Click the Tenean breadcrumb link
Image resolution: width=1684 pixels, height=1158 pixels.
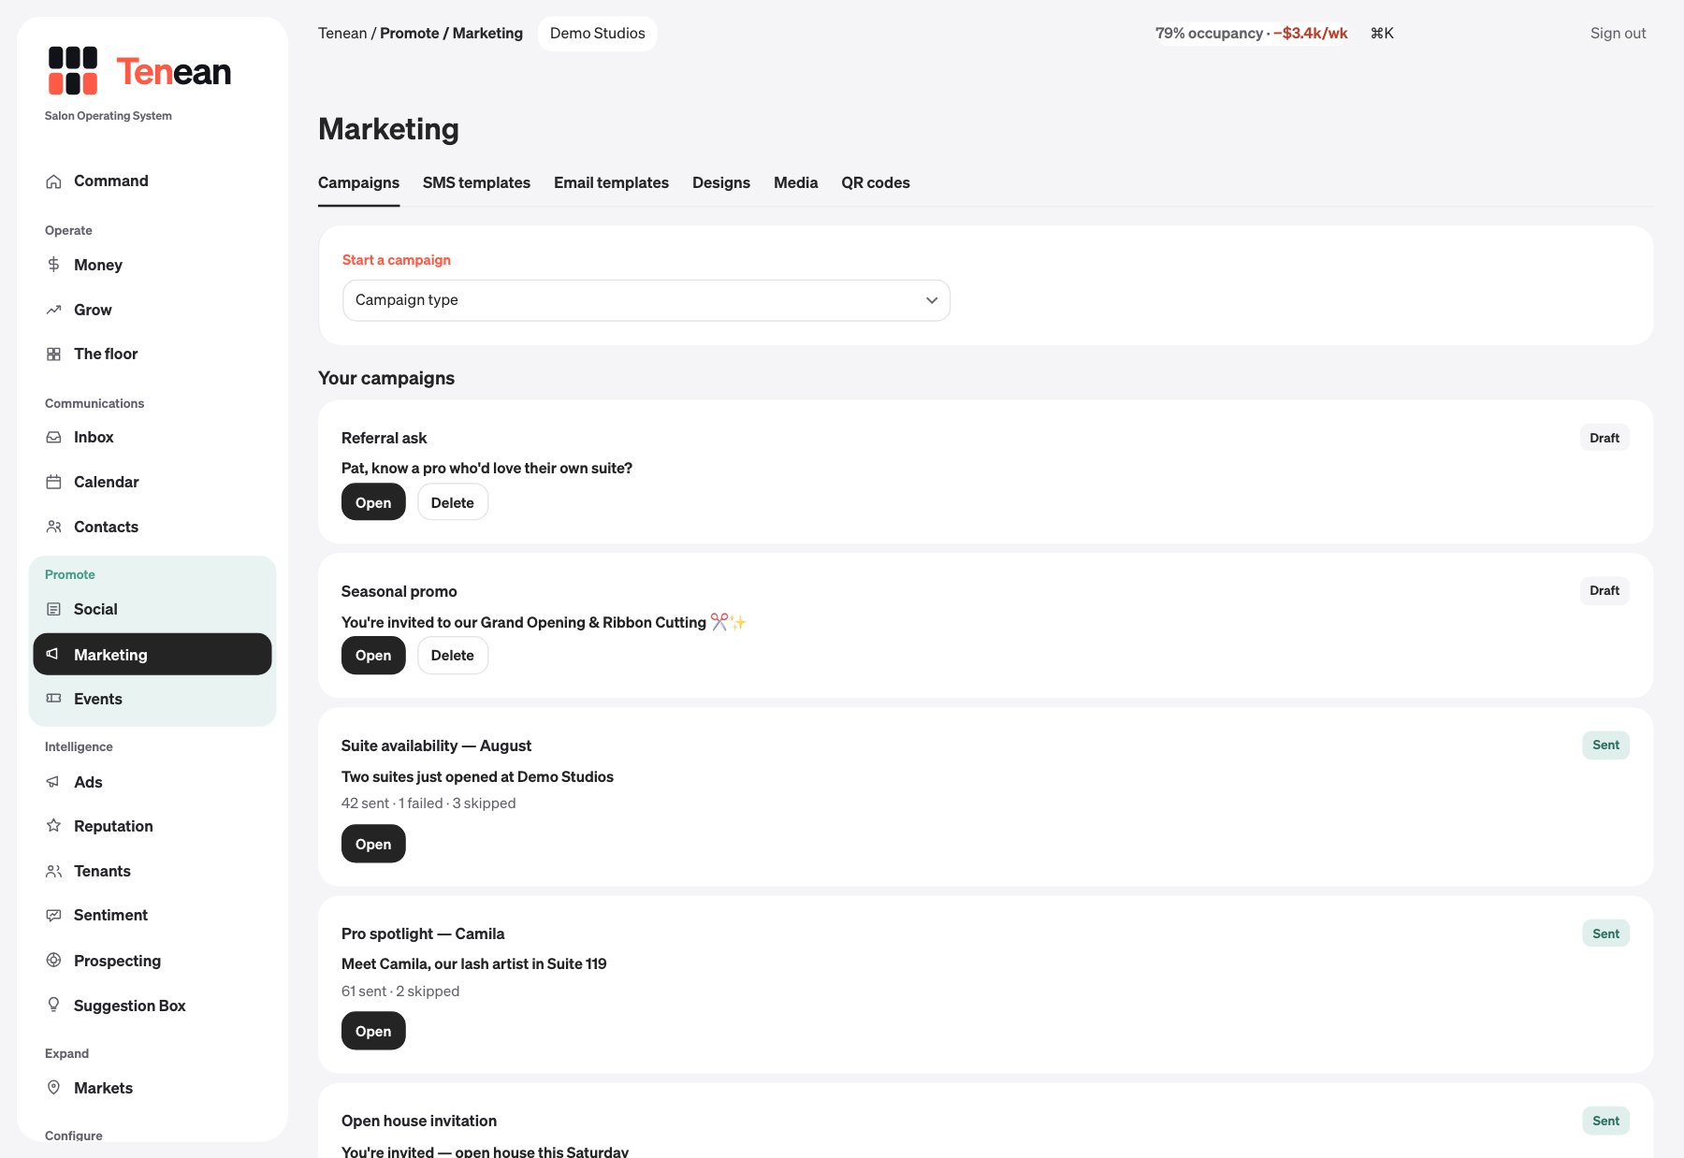342,33
